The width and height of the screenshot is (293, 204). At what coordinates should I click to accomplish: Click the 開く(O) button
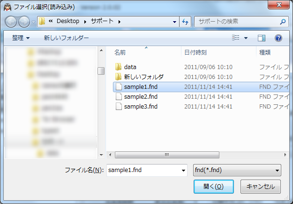[214, 187]
